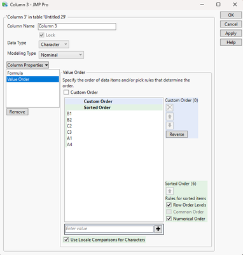Click the Enter value input field
The image size is (243, 255).
[109, 229]
